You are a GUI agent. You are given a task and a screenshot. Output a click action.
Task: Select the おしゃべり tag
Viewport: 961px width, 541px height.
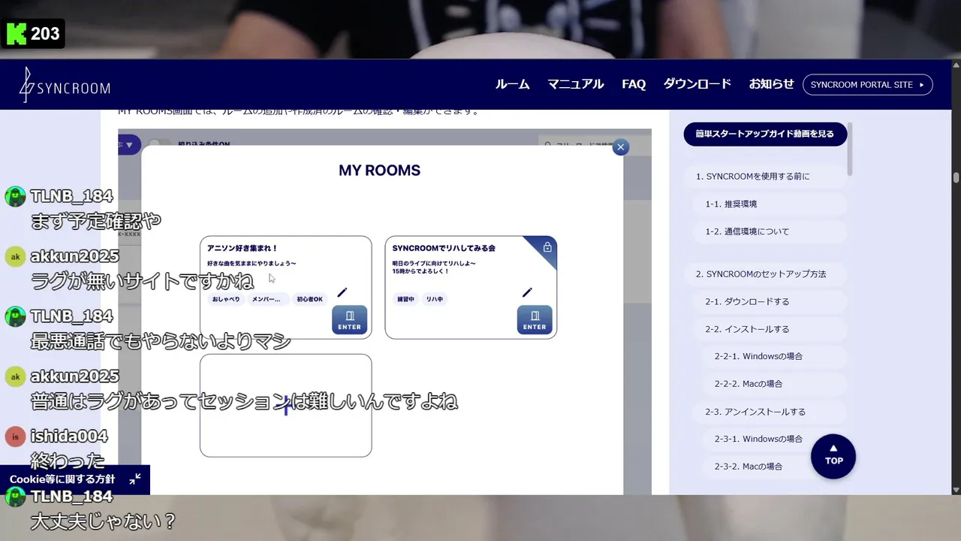tap(226, 299)
